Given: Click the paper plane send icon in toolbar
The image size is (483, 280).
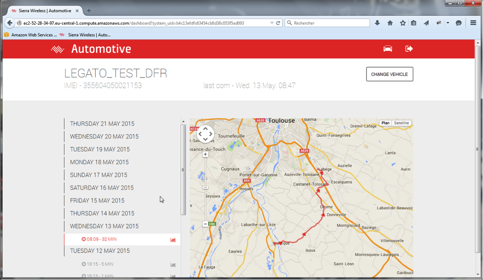Looking at the screenshot, I should (426, 23).
